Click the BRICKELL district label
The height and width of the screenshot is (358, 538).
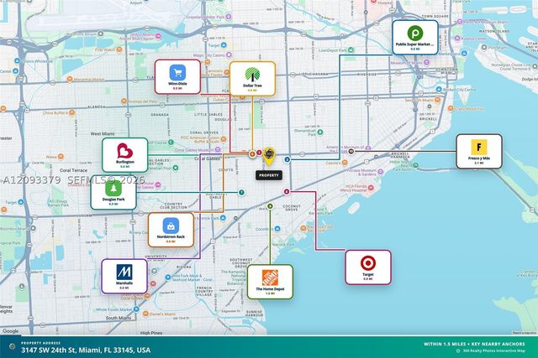pyautogui.click(x=428, y=119)
